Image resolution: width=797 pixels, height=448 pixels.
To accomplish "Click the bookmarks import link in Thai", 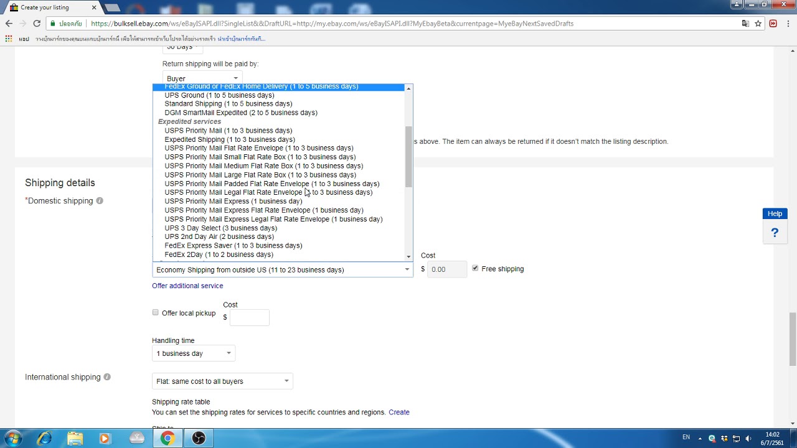I will point(242,39).
